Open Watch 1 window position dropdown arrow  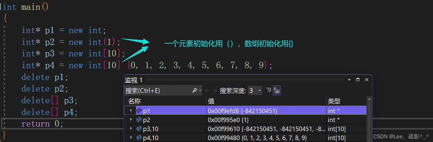click(x=349, y=80)
